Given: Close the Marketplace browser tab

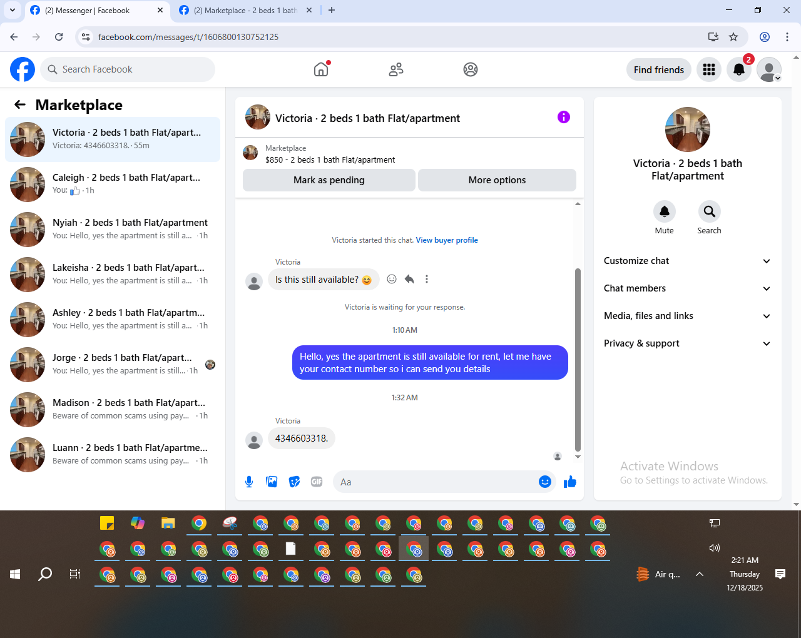Looking at the screenshot, I should (x=309, y=10).
